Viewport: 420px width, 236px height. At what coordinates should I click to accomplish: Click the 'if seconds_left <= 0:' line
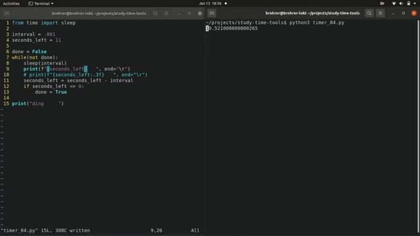click(x=54, y=86)
